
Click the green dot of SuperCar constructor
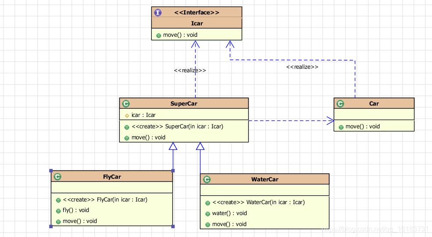coord(127,127)
